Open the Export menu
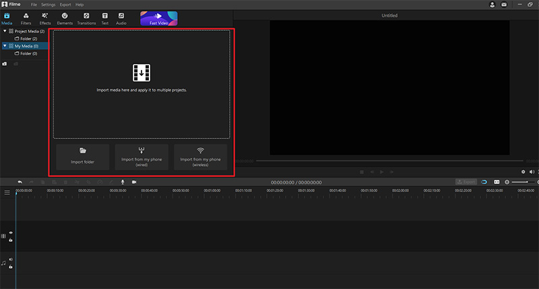The width and height of the screenshot is (539, 289). [65, 5]
